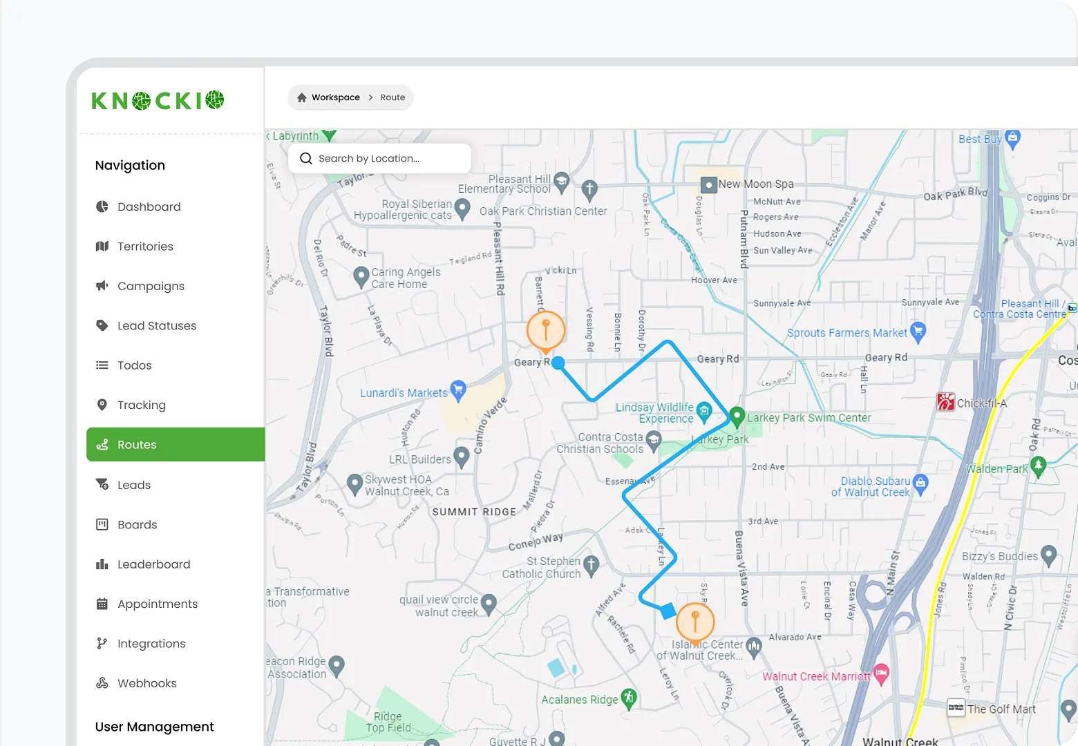The height and width of the screenshot is (746, 1078).
Task: Click the Knockio logo
Action: pyautogui.click(x=158, y=100)
